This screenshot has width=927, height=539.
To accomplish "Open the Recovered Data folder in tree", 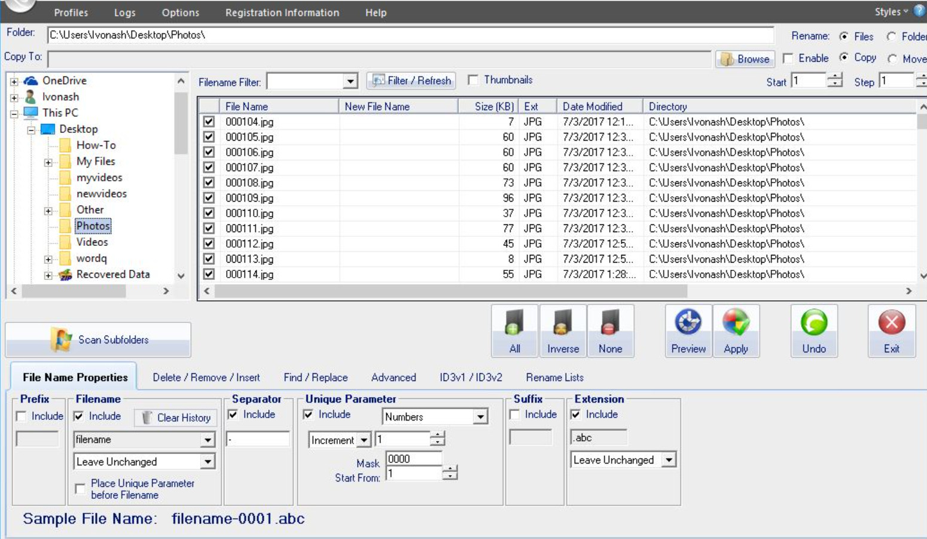I will click(x=113, y=275).
